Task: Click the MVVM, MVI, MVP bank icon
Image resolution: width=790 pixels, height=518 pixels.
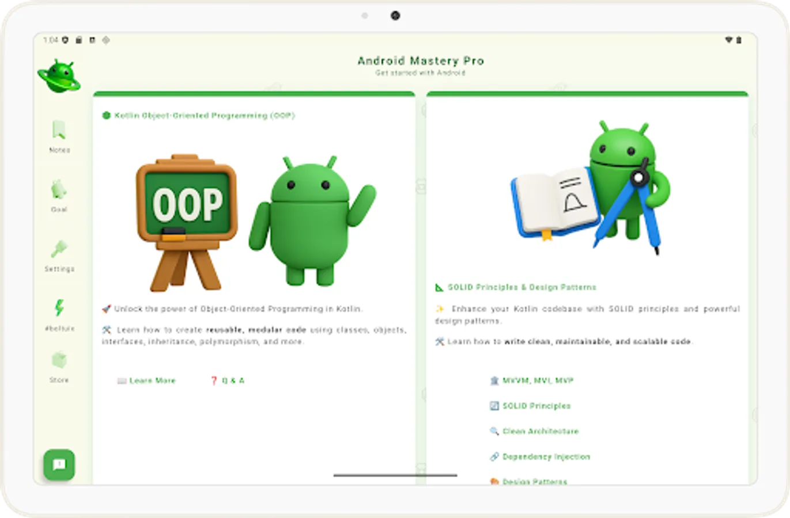Action: coord(494,380)
